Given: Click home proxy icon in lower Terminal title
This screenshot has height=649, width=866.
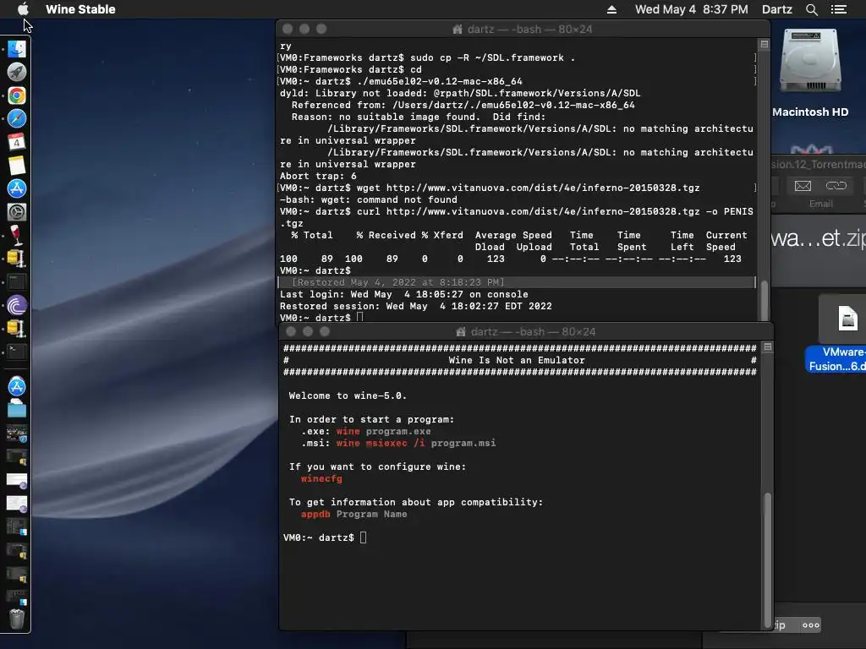Looking at the screenshot, I should coord(461,331).
